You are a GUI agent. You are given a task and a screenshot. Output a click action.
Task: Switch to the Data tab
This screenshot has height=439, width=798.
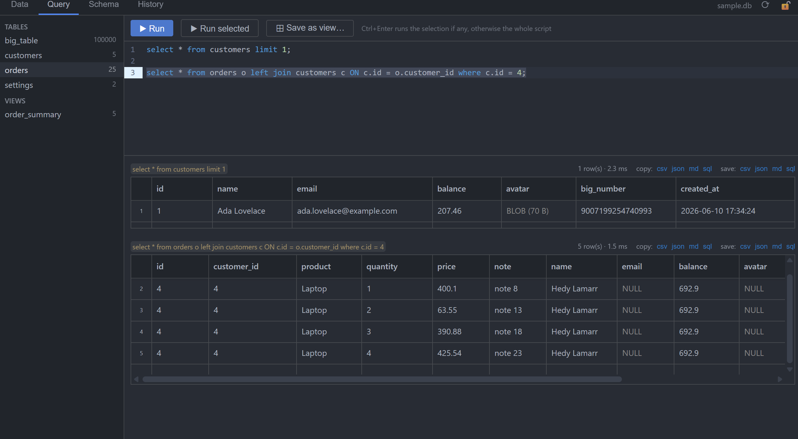coord(20,4)
